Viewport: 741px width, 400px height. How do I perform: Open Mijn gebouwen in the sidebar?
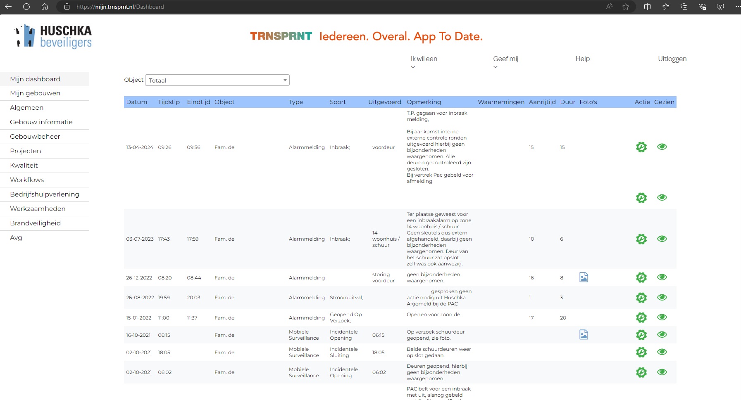(45, 93)
